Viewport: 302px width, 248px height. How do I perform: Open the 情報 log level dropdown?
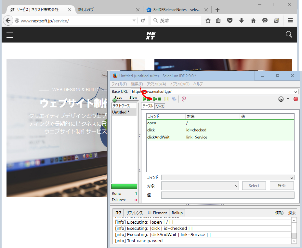tap(280, 213)
